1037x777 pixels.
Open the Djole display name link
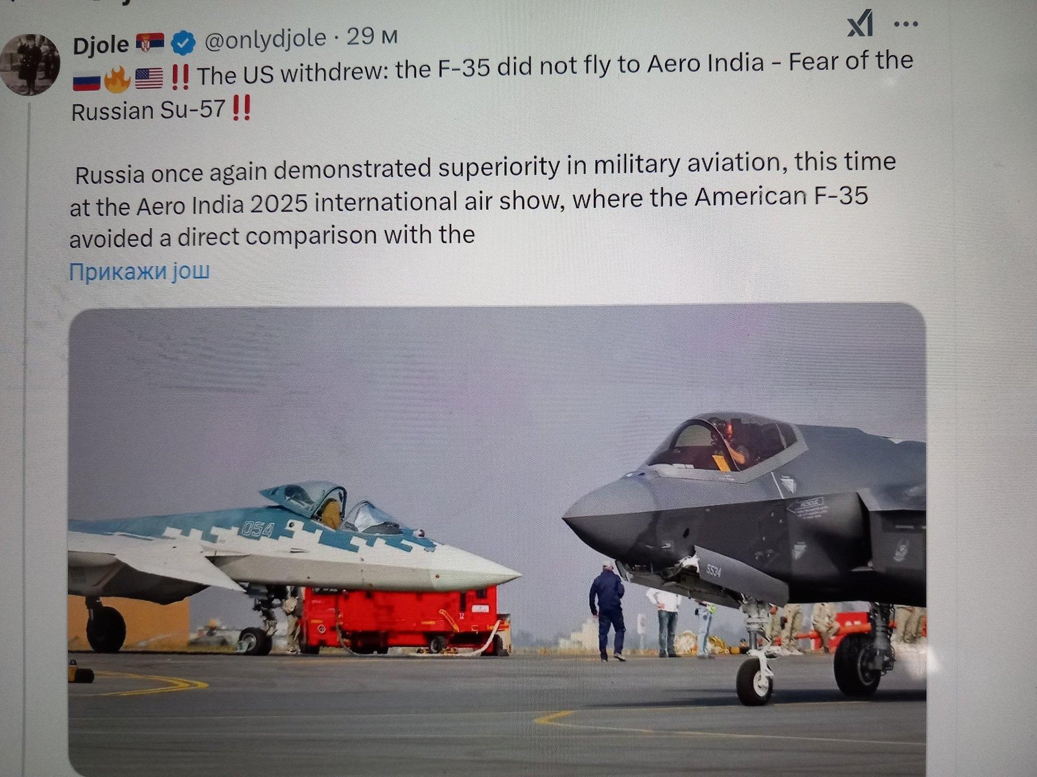coord(100,45)
